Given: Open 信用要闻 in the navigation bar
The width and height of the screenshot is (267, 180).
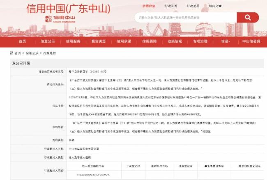Looking at the screenshot, I should pos(150,41).
